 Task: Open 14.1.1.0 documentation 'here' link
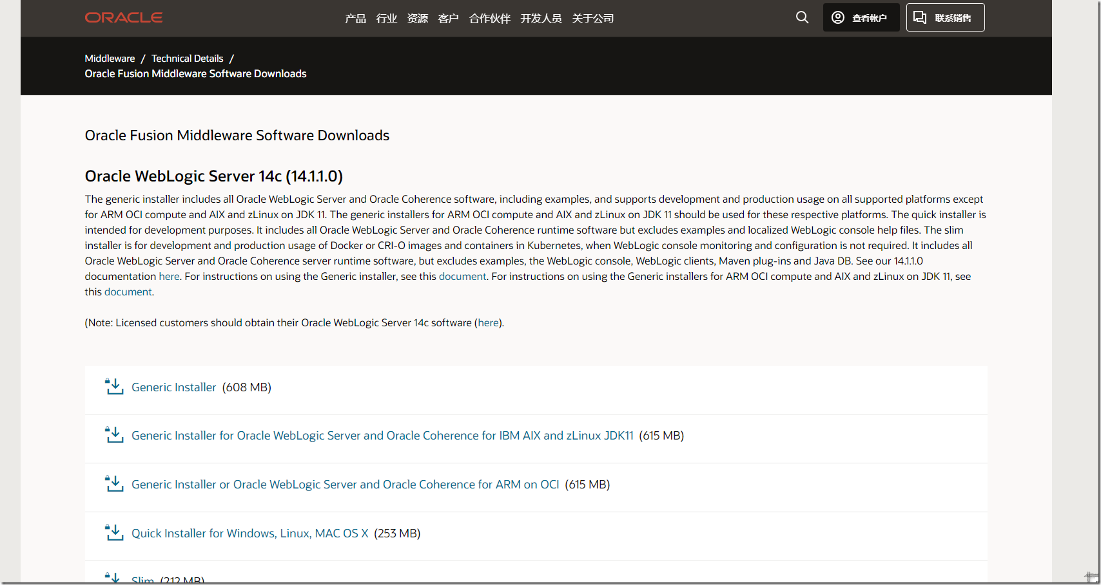(x=169, y=276)
